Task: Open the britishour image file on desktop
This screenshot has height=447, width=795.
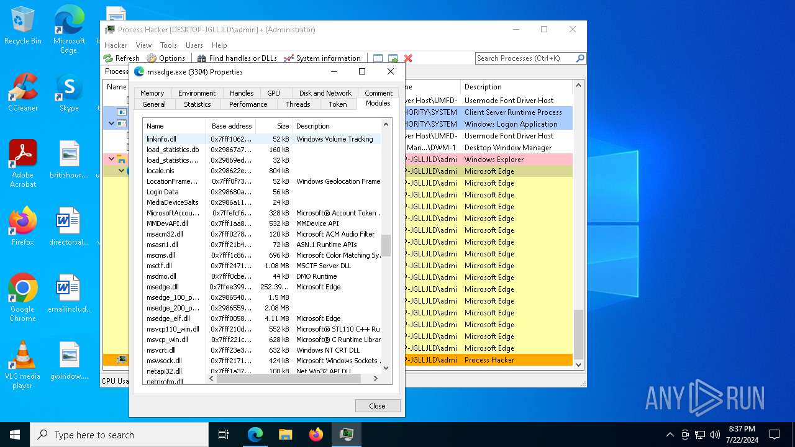Action: click(x=69, y=160)
